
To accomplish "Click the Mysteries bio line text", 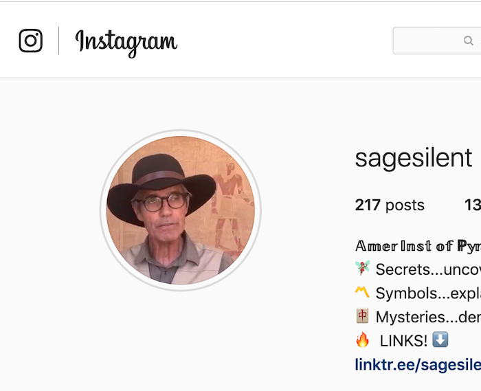I will point(428,317).
